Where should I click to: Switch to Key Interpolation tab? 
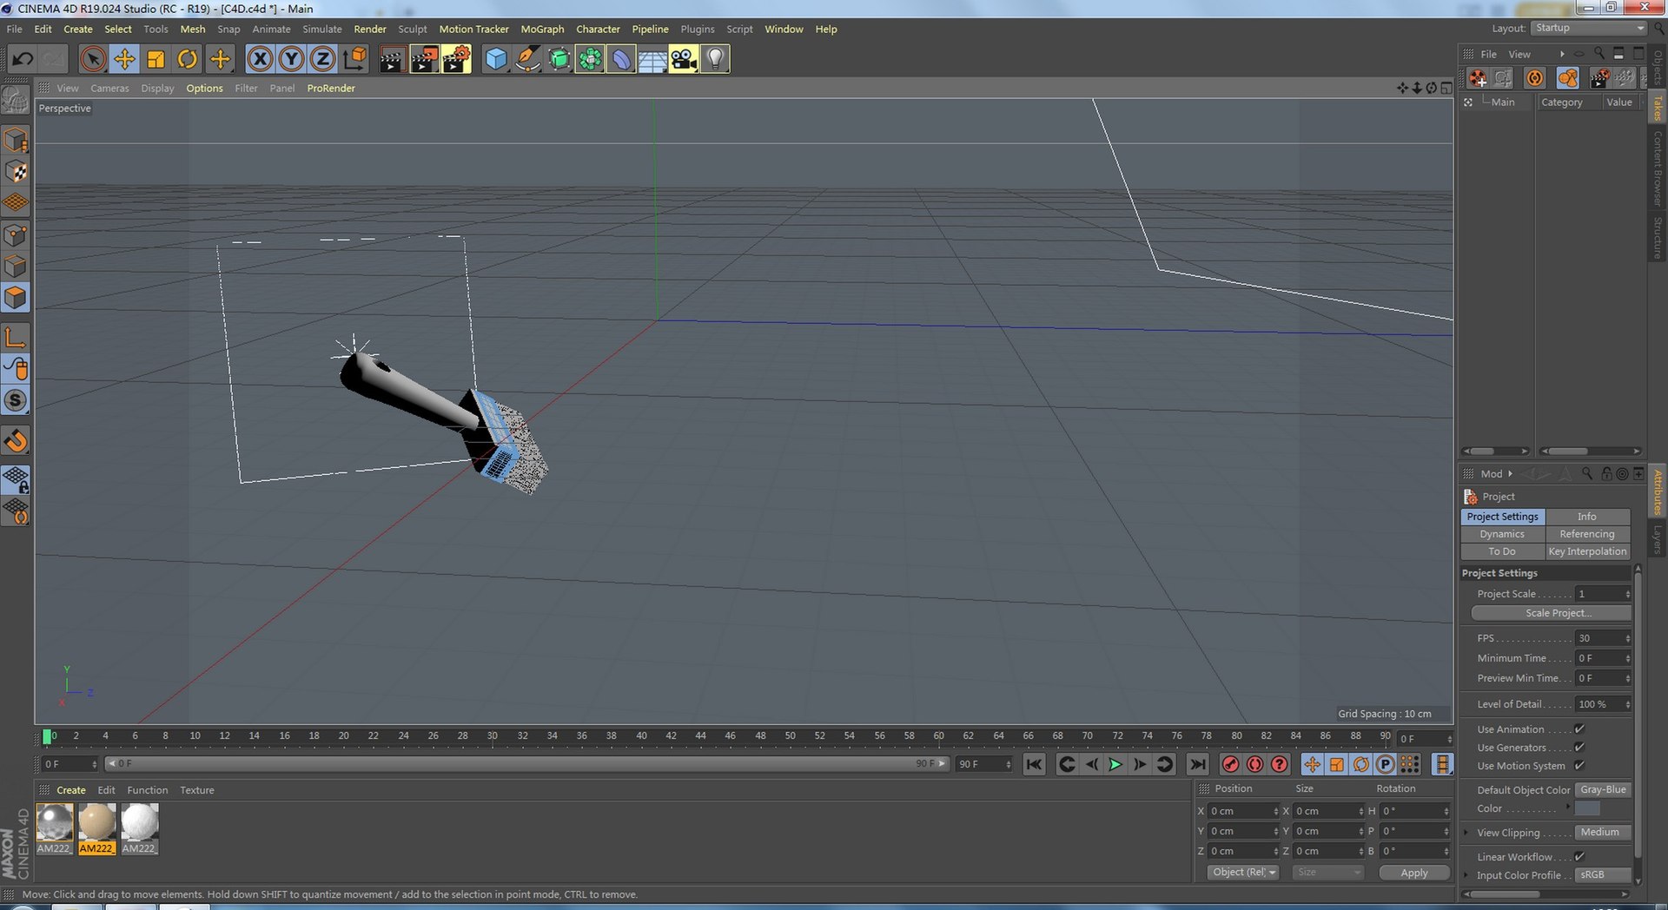coord(1587,551)
